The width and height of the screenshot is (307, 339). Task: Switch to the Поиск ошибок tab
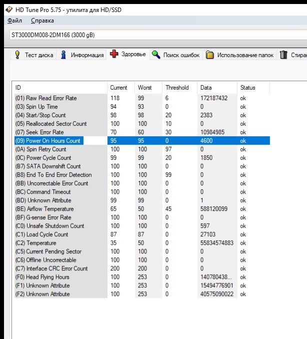[176, 55]
